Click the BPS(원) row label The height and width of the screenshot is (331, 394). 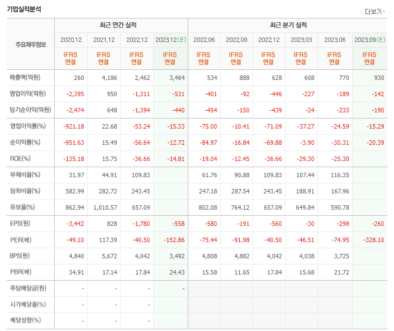(20, 256)
